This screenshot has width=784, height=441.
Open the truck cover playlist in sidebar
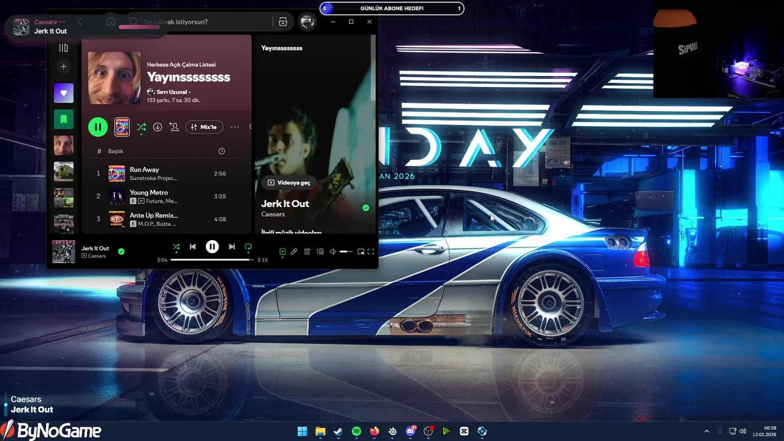[64, 171]
